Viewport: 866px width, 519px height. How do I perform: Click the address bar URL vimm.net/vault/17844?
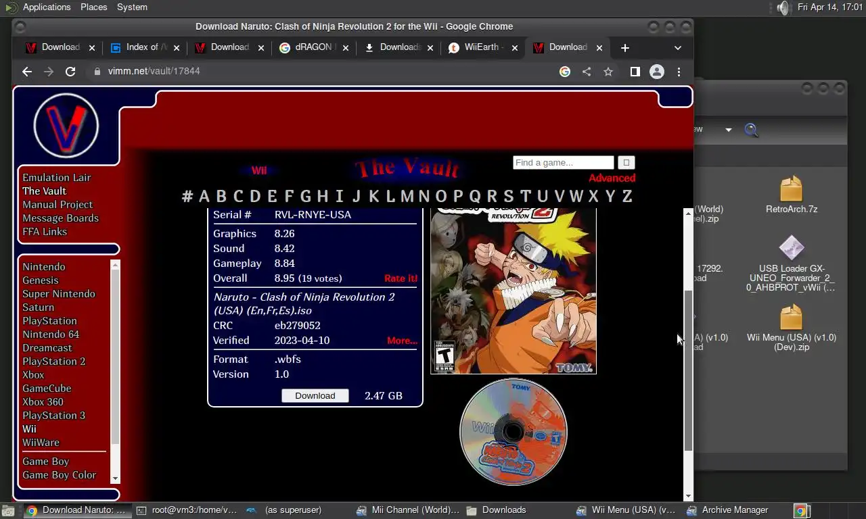point(154,71)
